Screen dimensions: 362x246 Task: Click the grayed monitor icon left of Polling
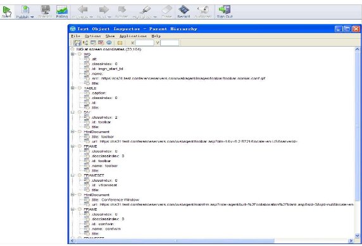[x=45, y=9]
